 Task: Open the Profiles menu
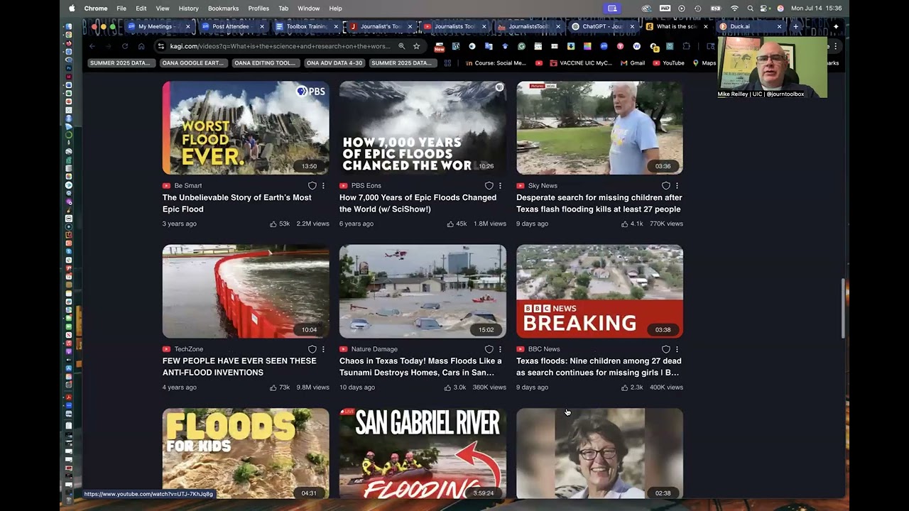coord(258,9)
